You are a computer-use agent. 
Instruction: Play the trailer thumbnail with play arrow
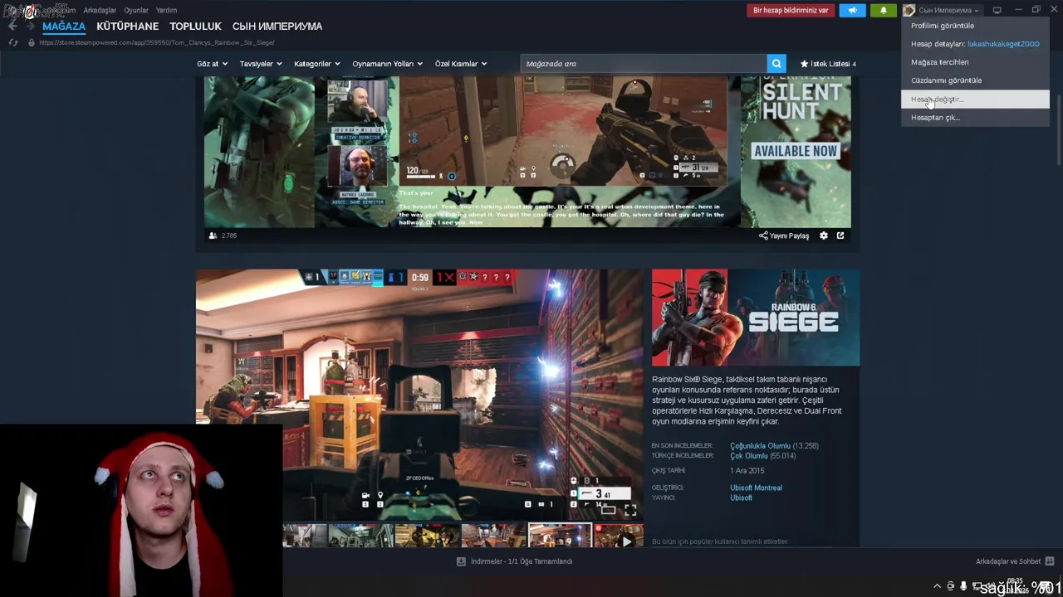619,536
